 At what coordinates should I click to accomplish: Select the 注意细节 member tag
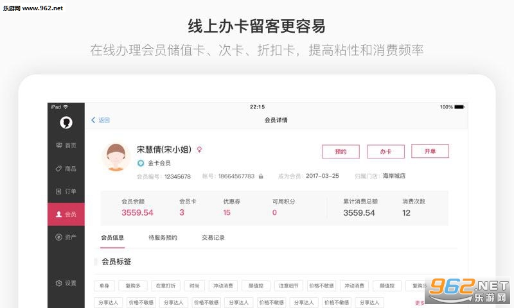(288, 286)
